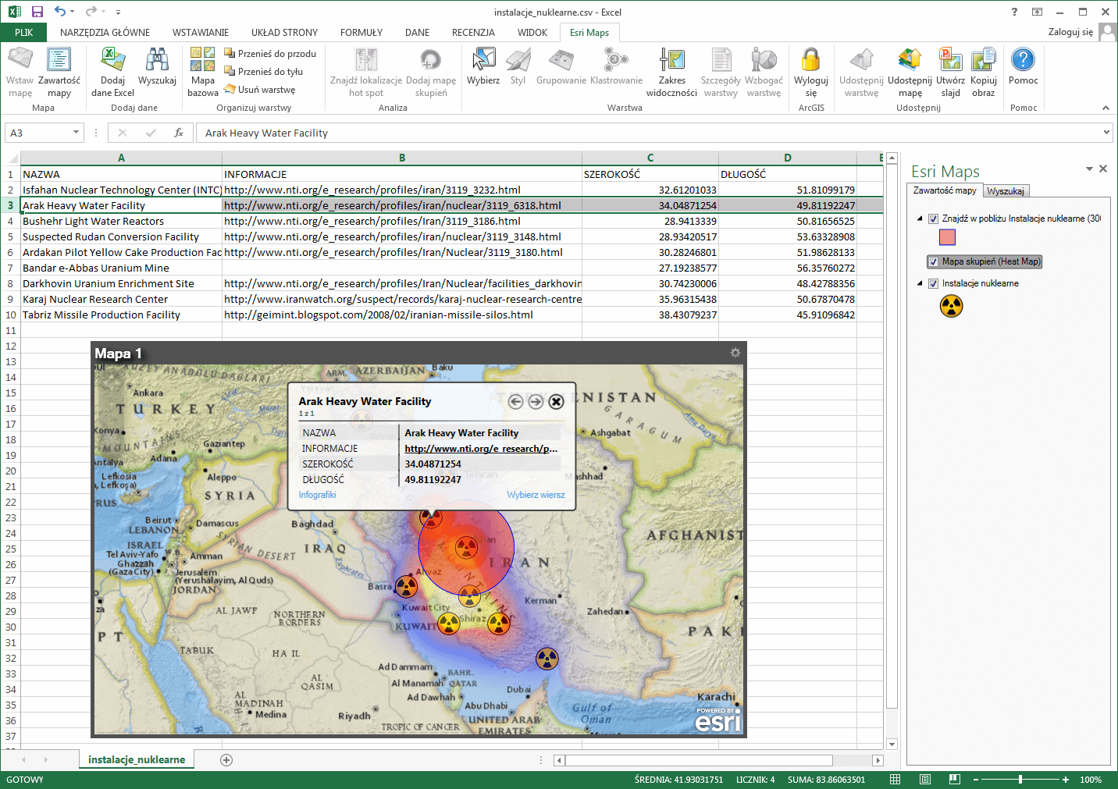
Task: Click zoom in plus button
Action: coord(1066,780)
